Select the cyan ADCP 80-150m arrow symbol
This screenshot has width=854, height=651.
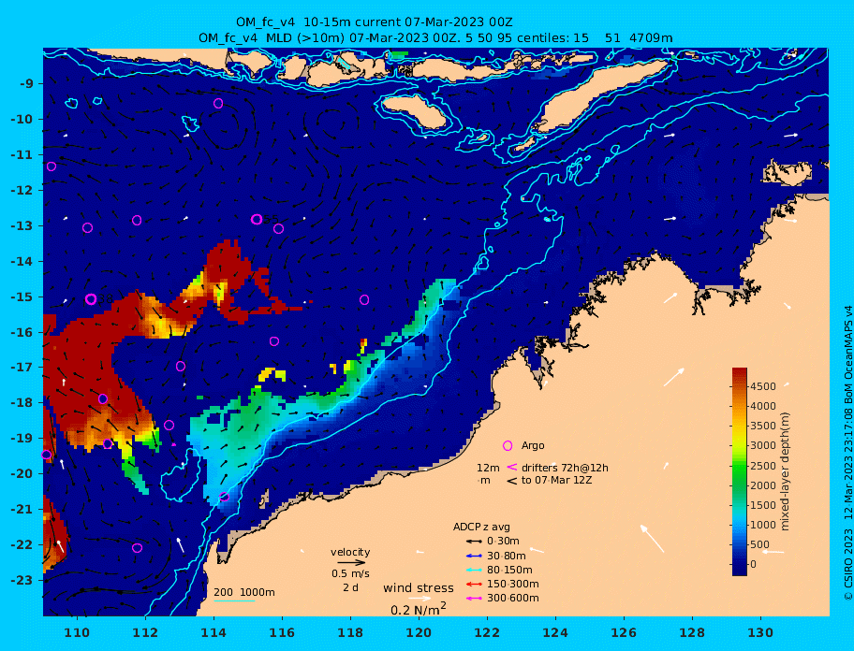point(475,570)
